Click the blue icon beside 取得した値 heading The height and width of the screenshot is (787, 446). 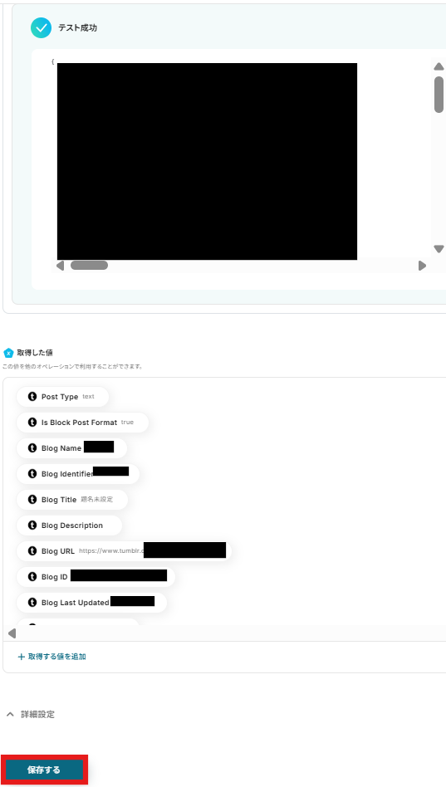pyautogui.click(x=8, y=353)
